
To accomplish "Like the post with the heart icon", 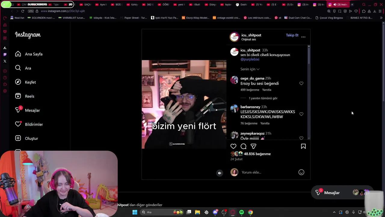I will tap(233, 146).
